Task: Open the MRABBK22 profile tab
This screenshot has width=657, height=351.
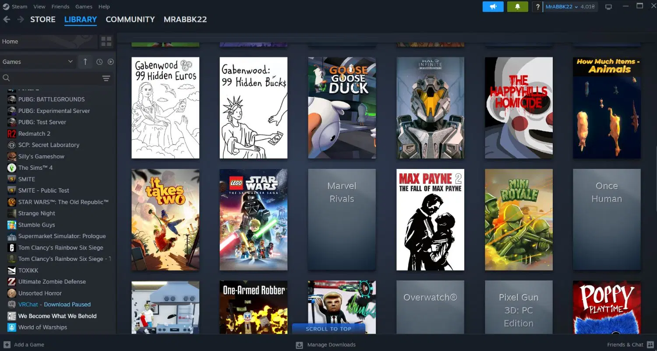Action: point(185,19)
